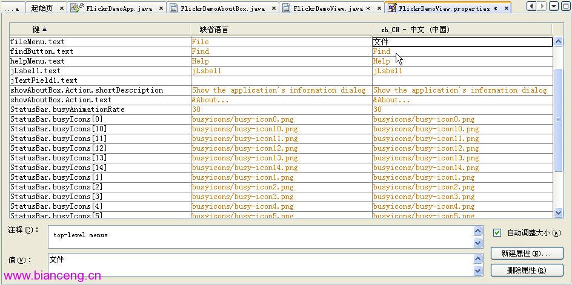
Task: Click zh_CN cell containing 文件
Action: click(462, 42)
